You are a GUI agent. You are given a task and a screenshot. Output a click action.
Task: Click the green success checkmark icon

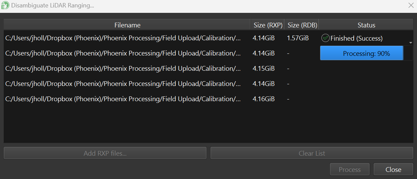(325, 38)
